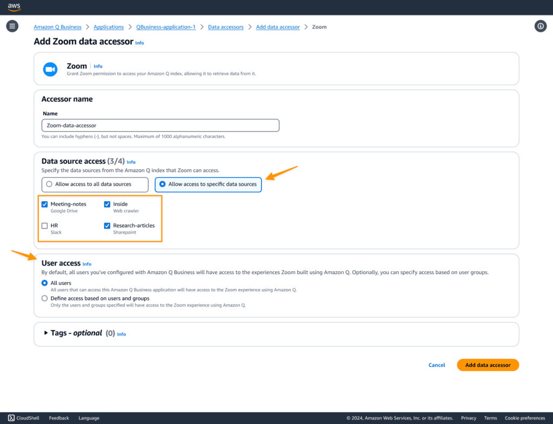Click Feedback in the bottom bar
This screenshot has height=424, width=553.
pos(58,418)
